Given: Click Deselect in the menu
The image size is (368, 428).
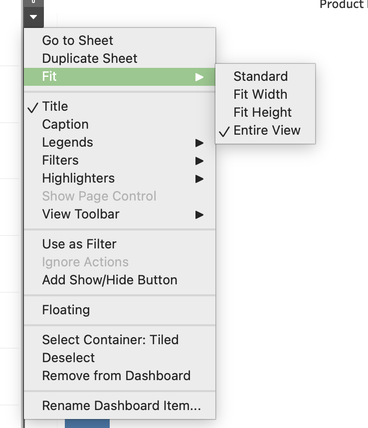Looking at the screenshot, I should pyautogui.click(x=68, y=358).
